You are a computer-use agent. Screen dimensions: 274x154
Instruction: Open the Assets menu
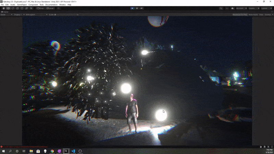pos(13,5)
